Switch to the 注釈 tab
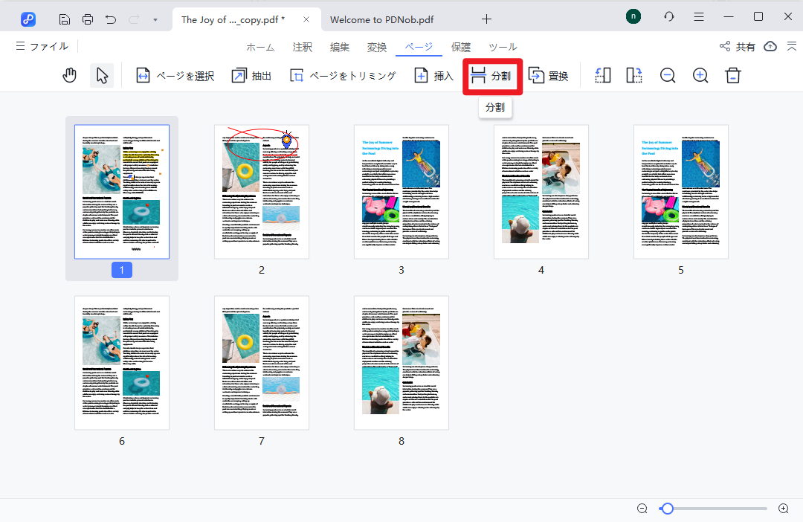Screen dimensions: 803x522 303,48
